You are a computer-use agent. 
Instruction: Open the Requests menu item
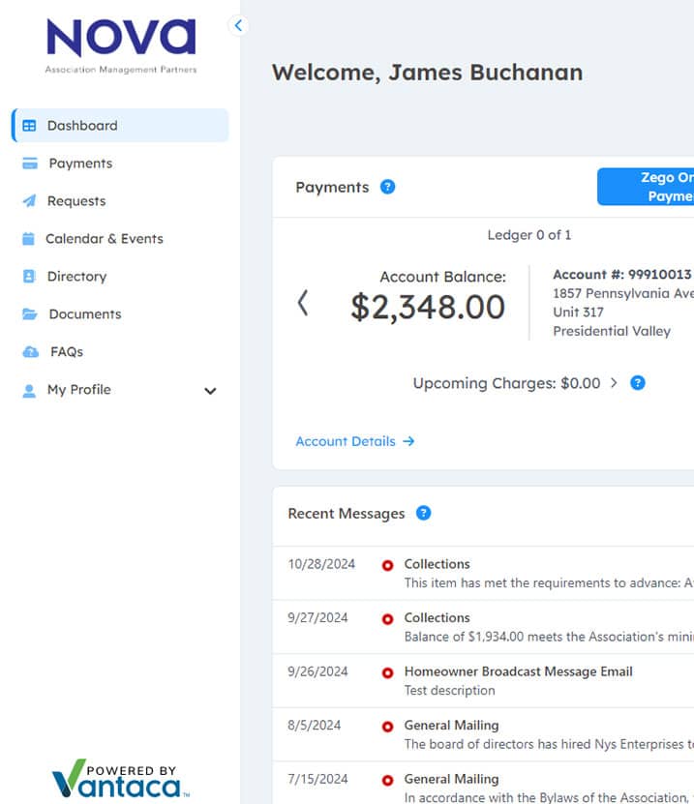tap(76, 201)
